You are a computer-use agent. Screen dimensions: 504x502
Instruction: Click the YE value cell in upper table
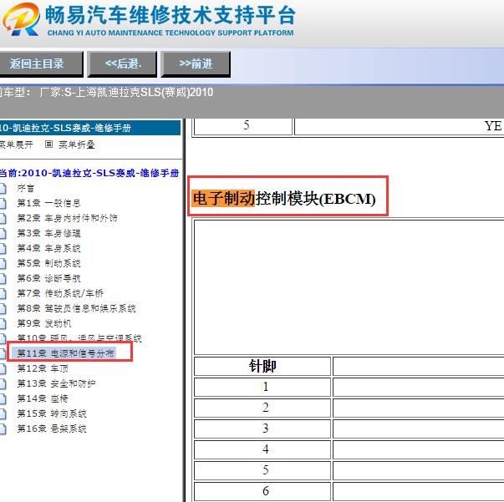click(x=400, y=126)
